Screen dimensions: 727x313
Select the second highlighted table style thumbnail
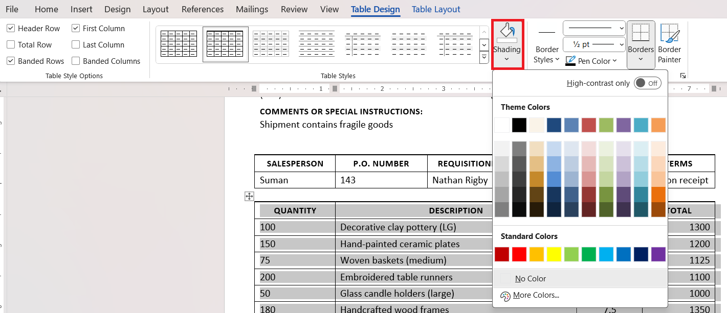[x=225, y=44]
